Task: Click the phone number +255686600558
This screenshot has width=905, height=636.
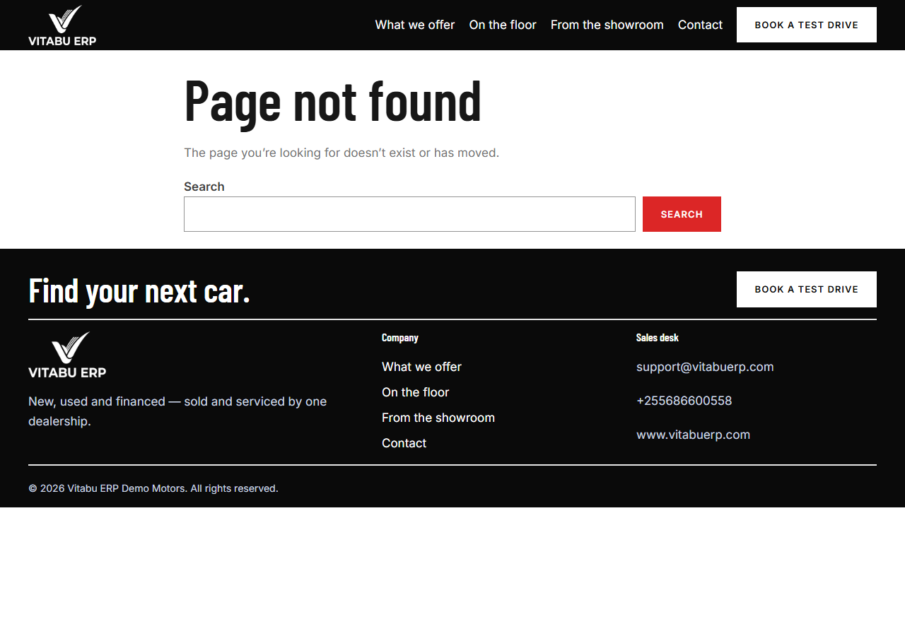Action: (684, 401)
